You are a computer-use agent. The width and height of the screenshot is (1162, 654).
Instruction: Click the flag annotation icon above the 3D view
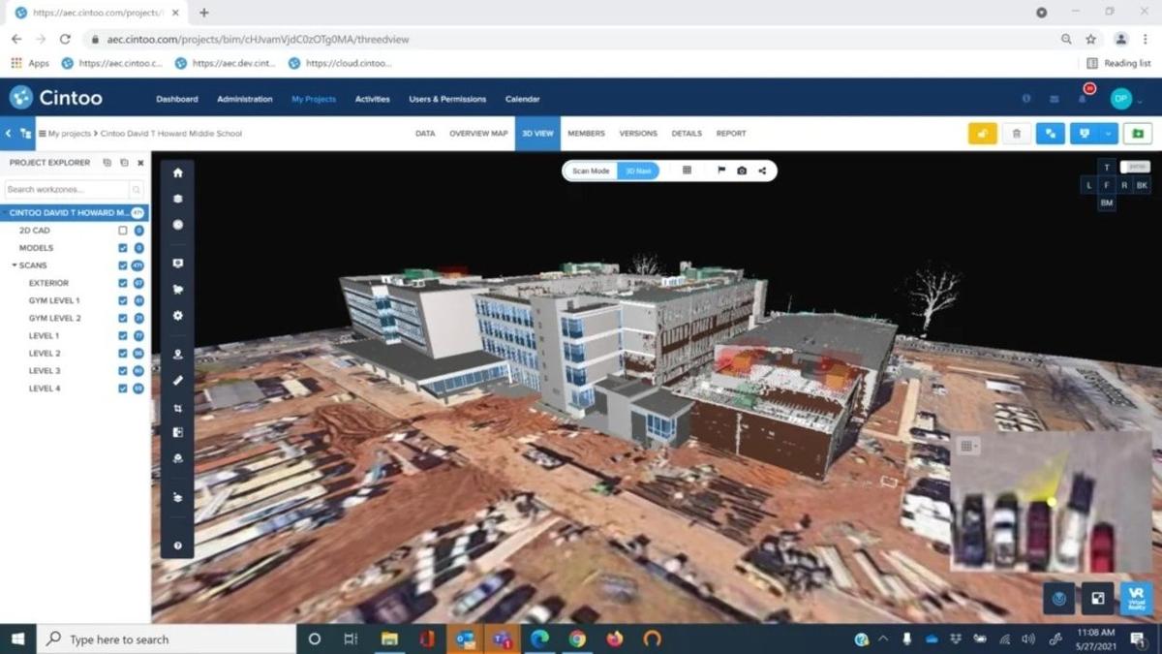click(x=720, y=170)
